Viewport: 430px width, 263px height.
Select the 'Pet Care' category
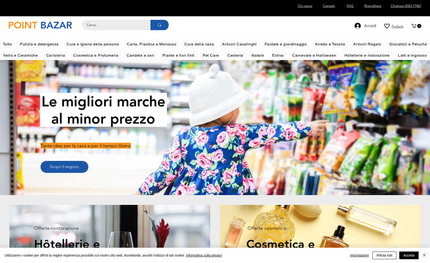click(211, 55)
